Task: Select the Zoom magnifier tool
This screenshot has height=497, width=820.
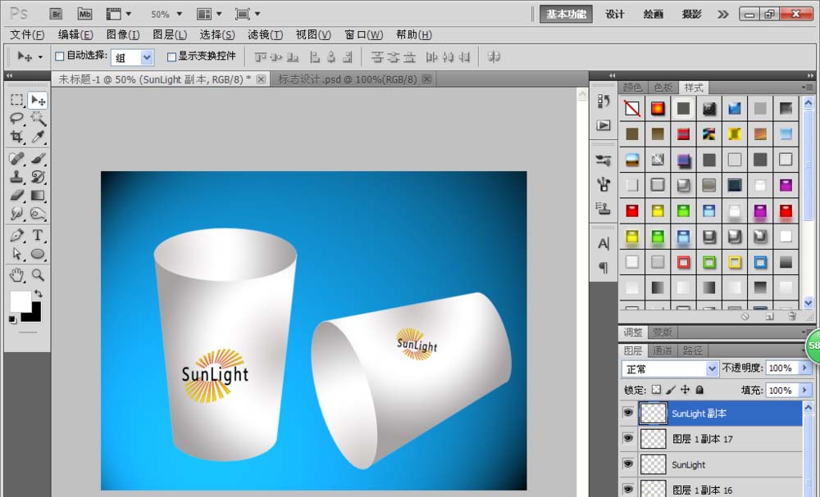Action: (x=38, y=274)
